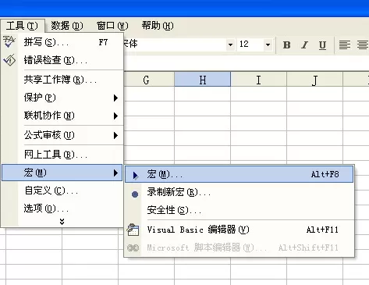Open the font size dropdown arrow

pyautogui.click(x=268, y=45)
